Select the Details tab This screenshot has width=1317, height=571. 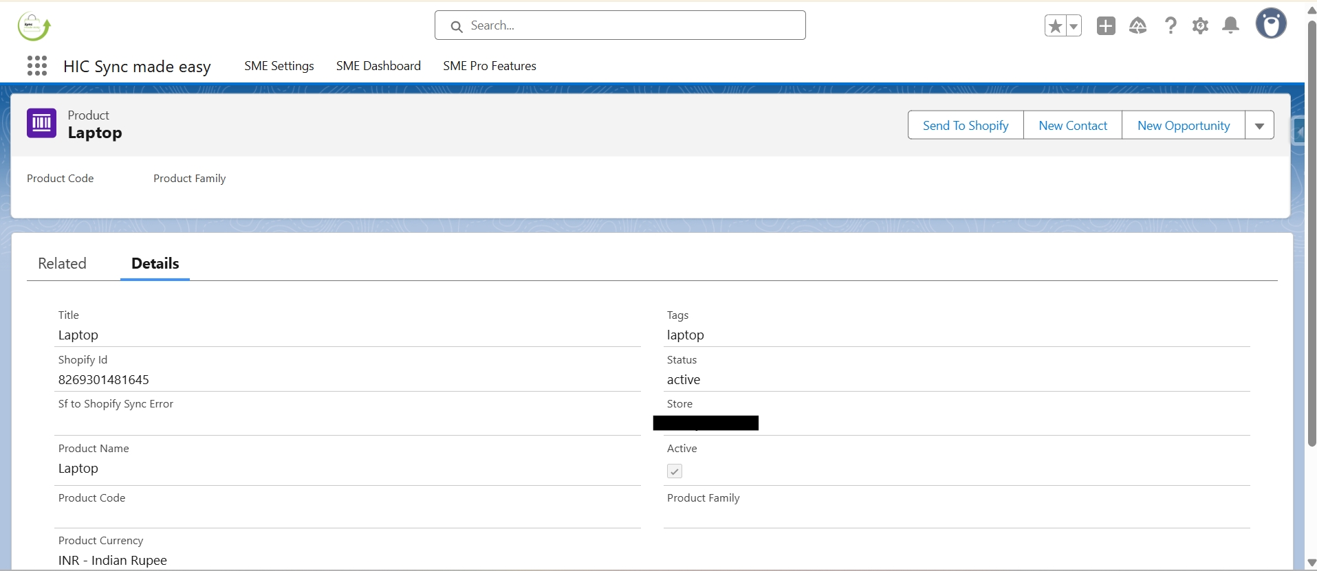click(155, 263)
